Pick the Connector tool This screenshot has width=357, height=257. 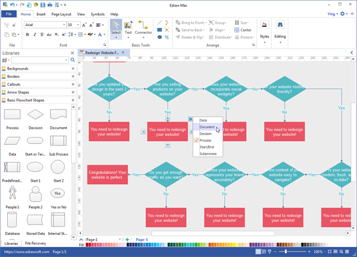click(x=143, y=29)
